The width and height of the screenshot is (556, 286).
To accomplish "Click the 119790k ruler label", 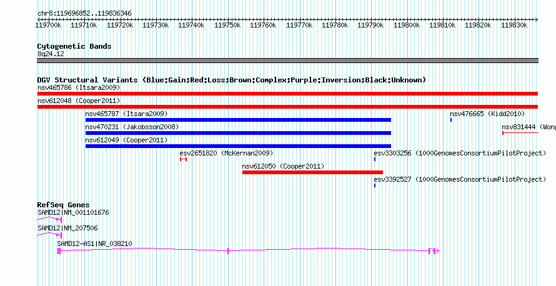I will coord(371,25).
